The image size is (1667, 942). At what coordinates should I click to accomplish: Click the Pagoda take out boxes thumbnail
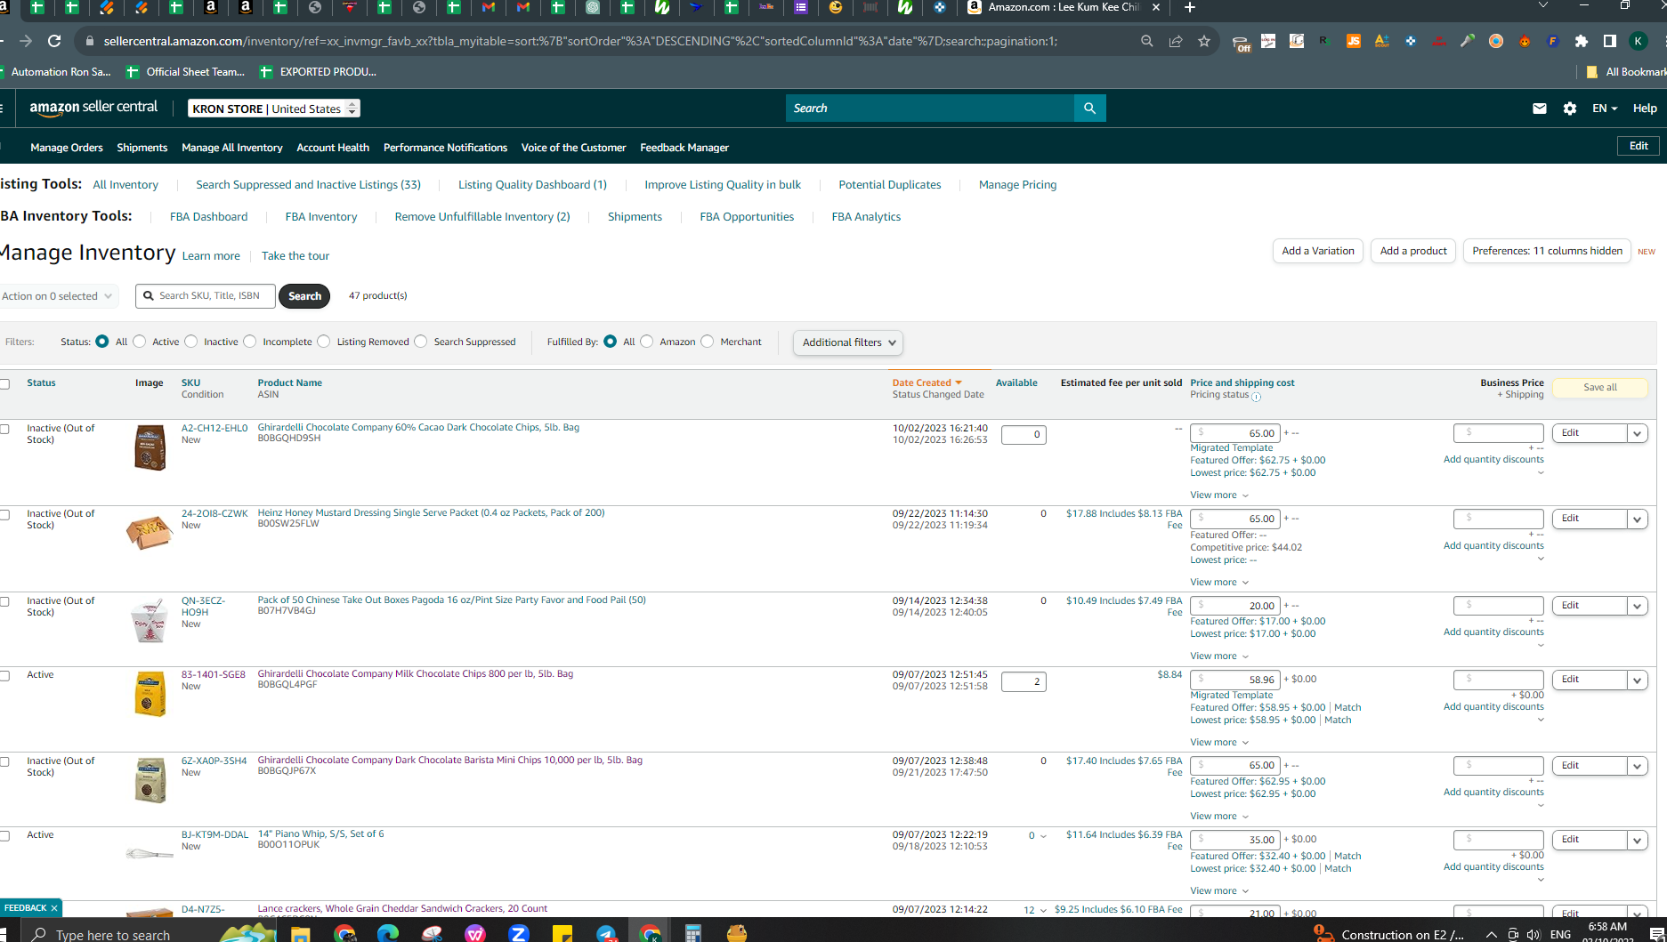(150, 620)
